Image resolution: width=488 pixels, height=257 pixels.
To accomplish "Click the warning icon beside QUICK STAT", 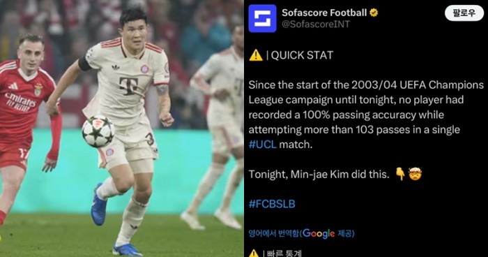I will click(x=256, y=55).
